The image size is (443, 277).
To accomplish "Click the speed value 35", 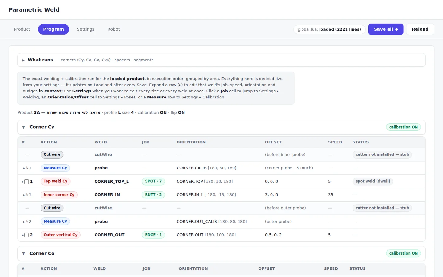I will click(x=331, y=195).
